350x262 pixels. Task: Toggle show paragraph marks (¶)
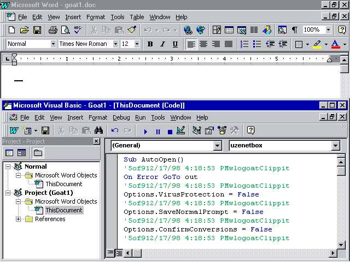click(295, 30)
